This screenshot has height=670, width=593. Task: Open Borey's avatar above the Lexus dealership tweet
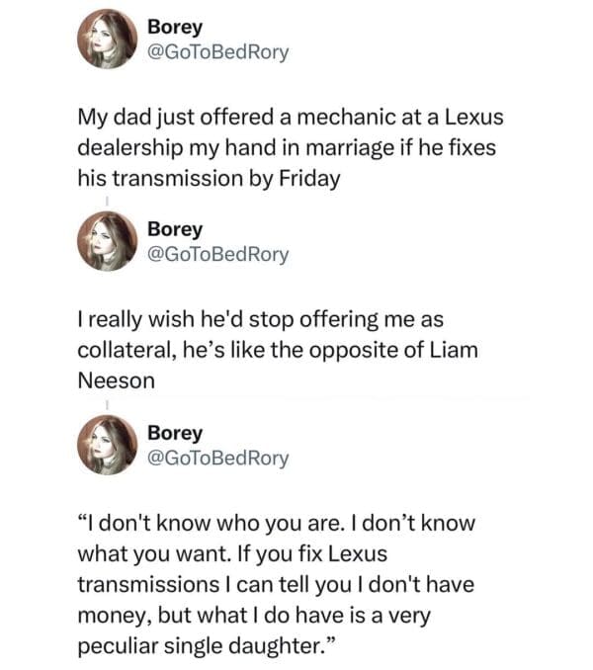click(106, 39)
